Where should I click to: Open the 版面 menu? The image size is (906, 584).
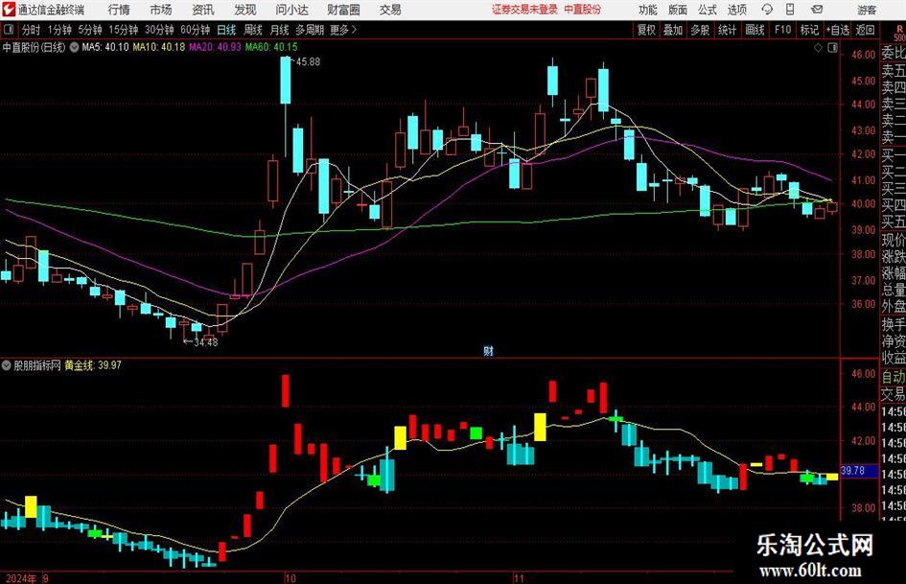point(677,10)
